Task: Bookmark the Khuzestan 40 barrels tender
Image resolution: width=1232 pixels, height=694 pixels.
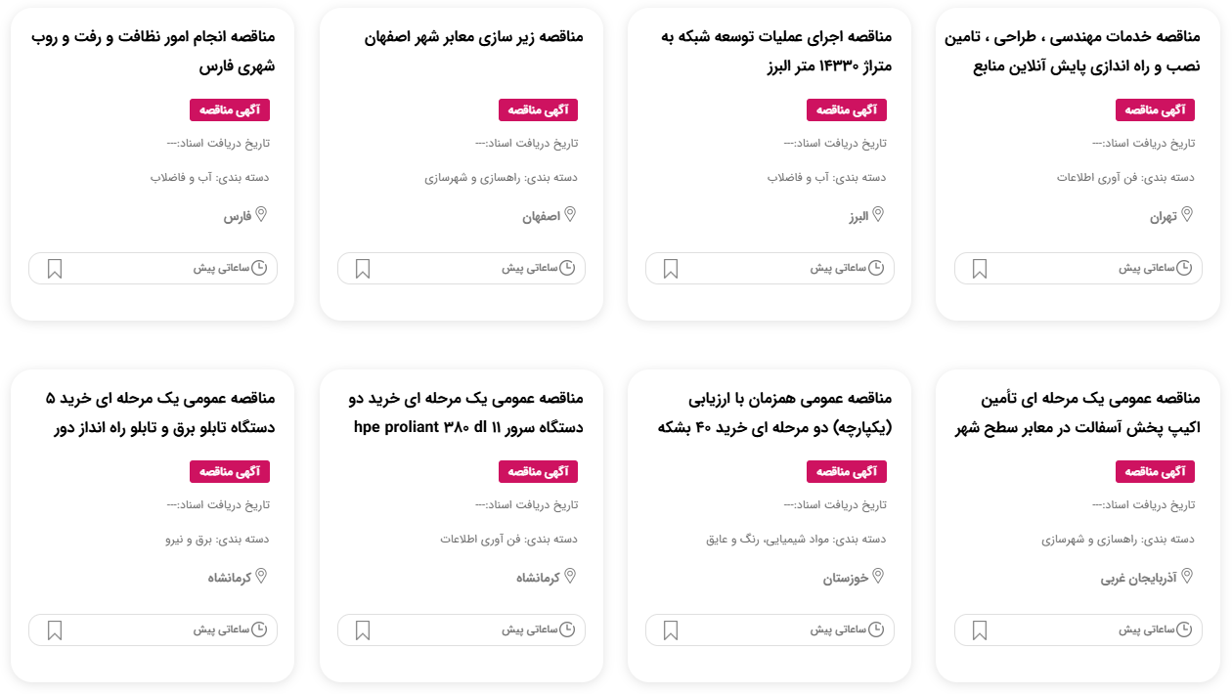Action: pyautogui.click(x=671, y=630)
